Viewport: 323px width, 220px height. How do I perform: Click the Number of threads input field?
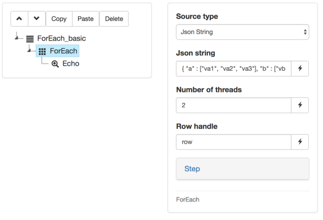point(233,105)
